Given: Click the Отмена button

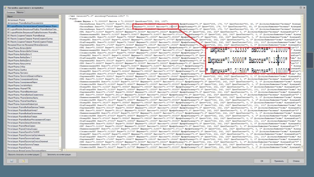Looking at the screenshot, I should (296, 161).
